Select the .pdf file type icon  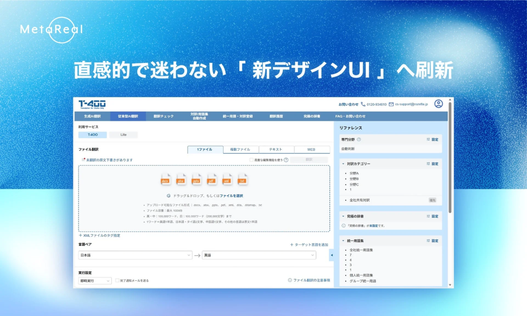(212, 180)
